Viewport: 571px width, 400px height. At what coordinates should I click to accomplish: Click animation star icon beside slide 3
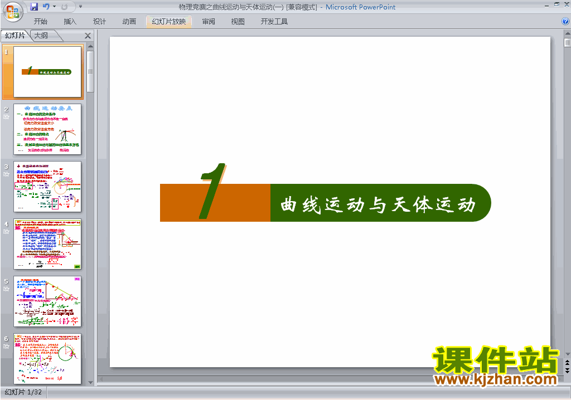pyautogui.click(x=6, y=174)
